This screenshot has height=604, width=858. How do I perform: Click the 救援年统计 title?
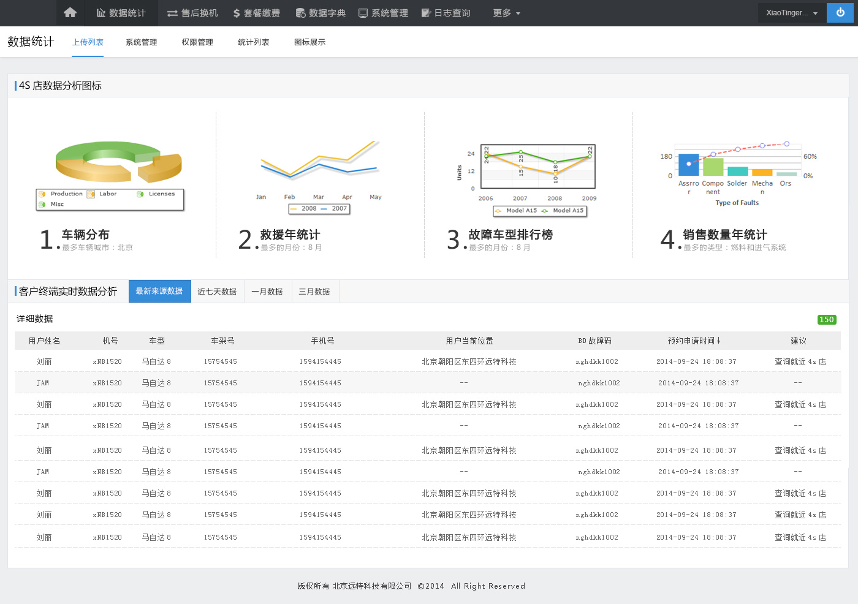coord(290,235)
